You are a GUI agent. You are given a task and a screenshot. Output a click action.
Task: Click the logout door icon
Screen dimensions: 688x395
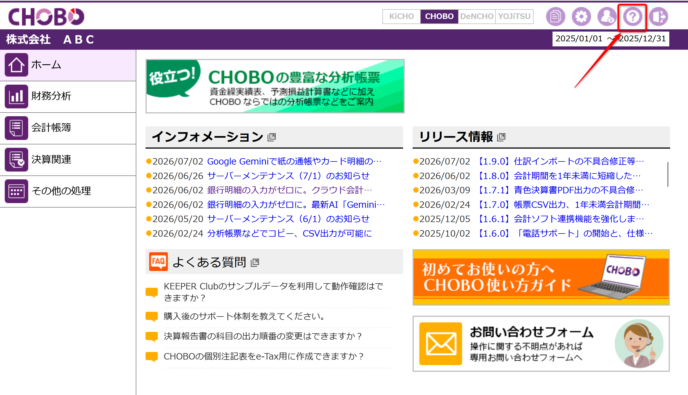coord(658,16)
